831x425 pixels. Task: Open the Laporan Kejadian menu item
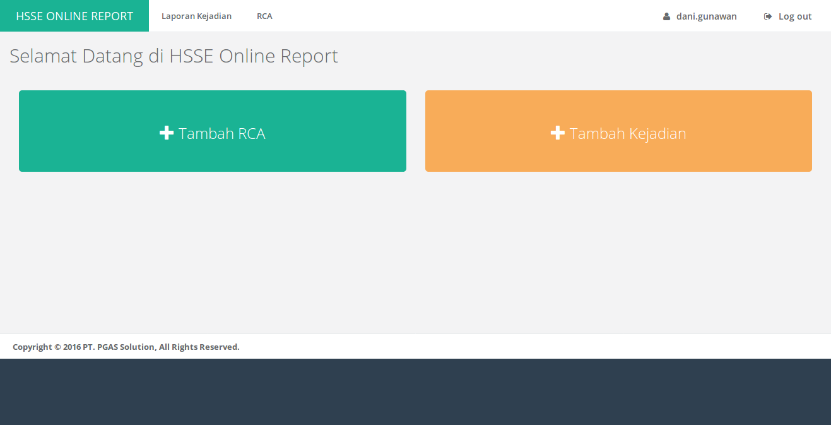click(x=196, y=16)
